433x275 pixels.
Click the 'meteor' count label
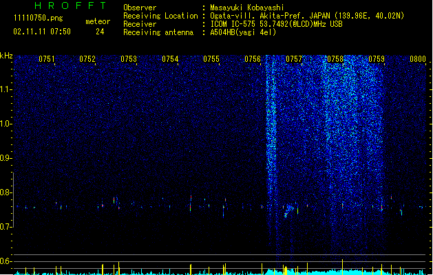pos(98,21)
